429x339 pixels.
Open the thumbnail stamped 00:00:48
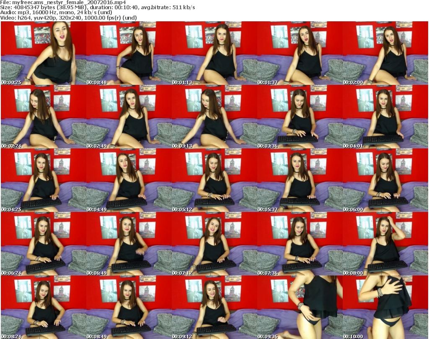tap(129, 53)
